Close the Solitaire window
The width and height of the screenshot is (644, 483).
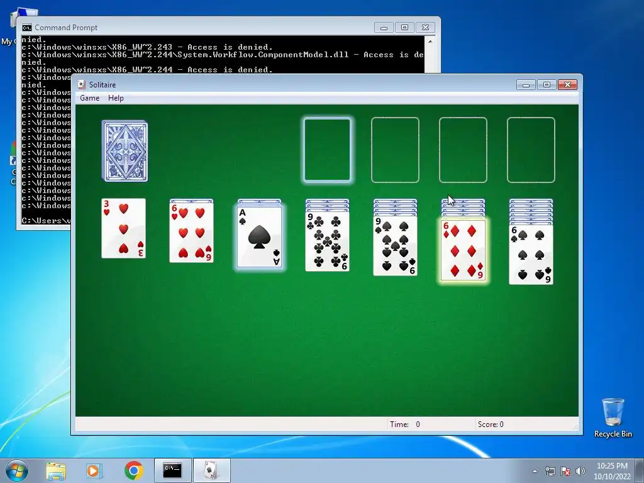click(x=567, y=85)
